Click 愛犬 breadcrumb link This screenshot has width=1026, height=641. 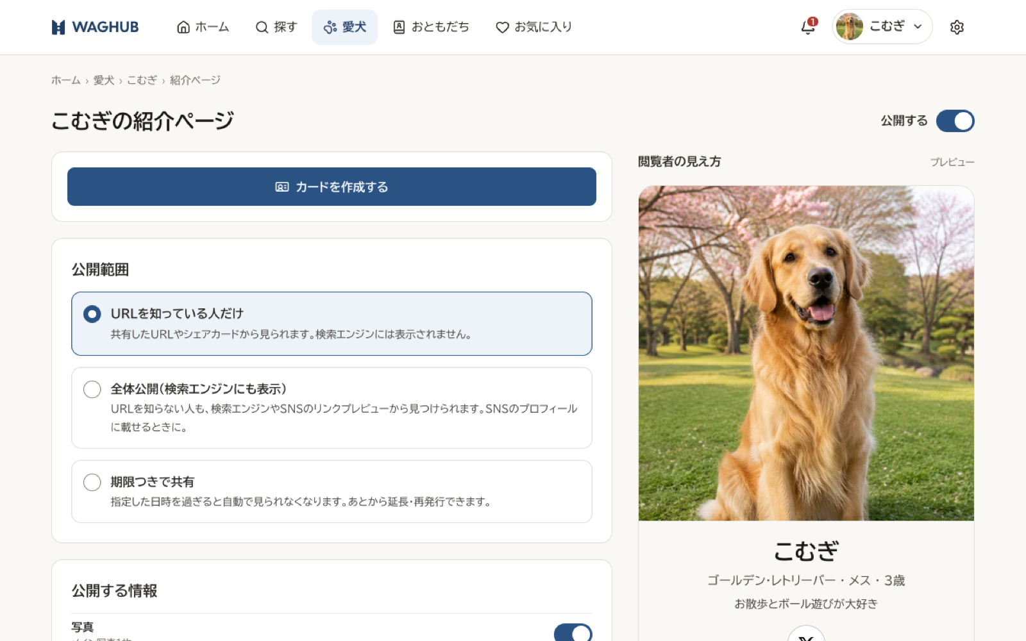point(104,80)
